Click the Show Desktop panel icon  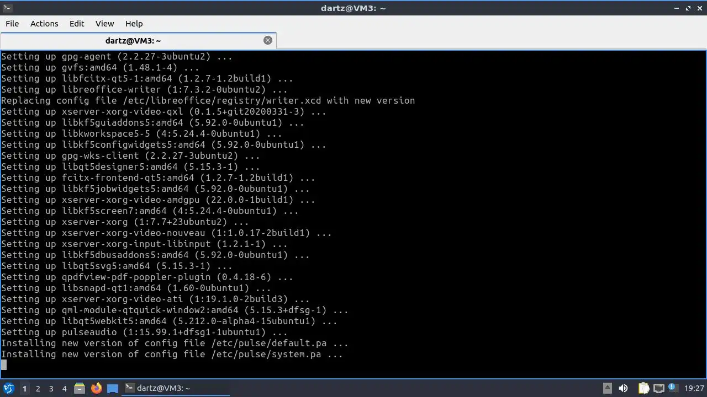(113, 388)
